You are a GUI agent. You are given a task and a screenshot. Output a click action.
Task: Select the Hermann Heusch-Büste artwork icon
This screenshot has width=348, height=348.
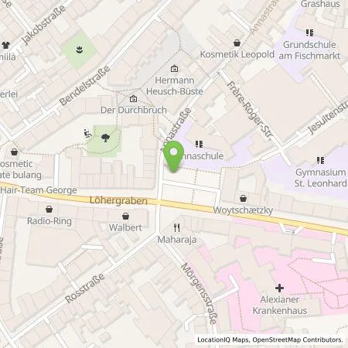(x=175, y=69)
